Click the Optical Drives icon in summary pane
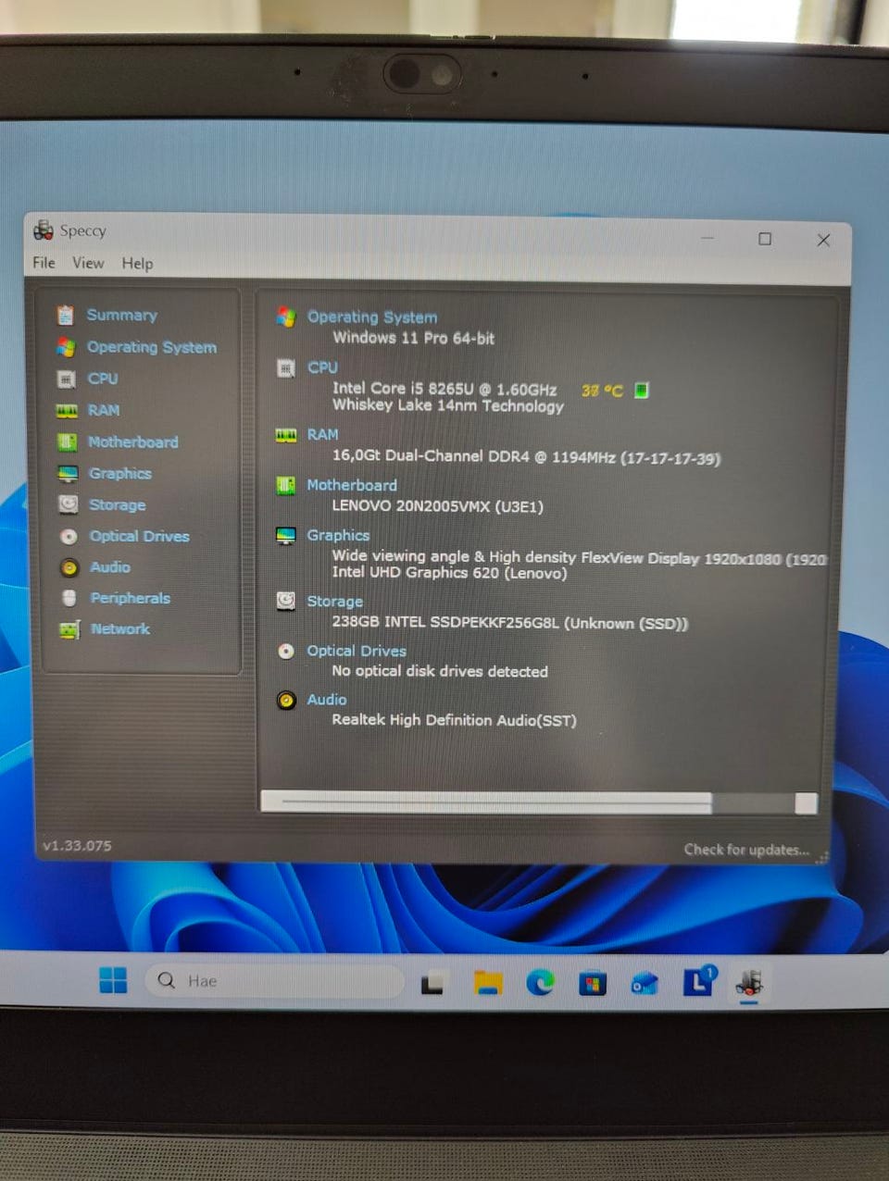This screenshot has width=889, height=1181. point(286,652)
